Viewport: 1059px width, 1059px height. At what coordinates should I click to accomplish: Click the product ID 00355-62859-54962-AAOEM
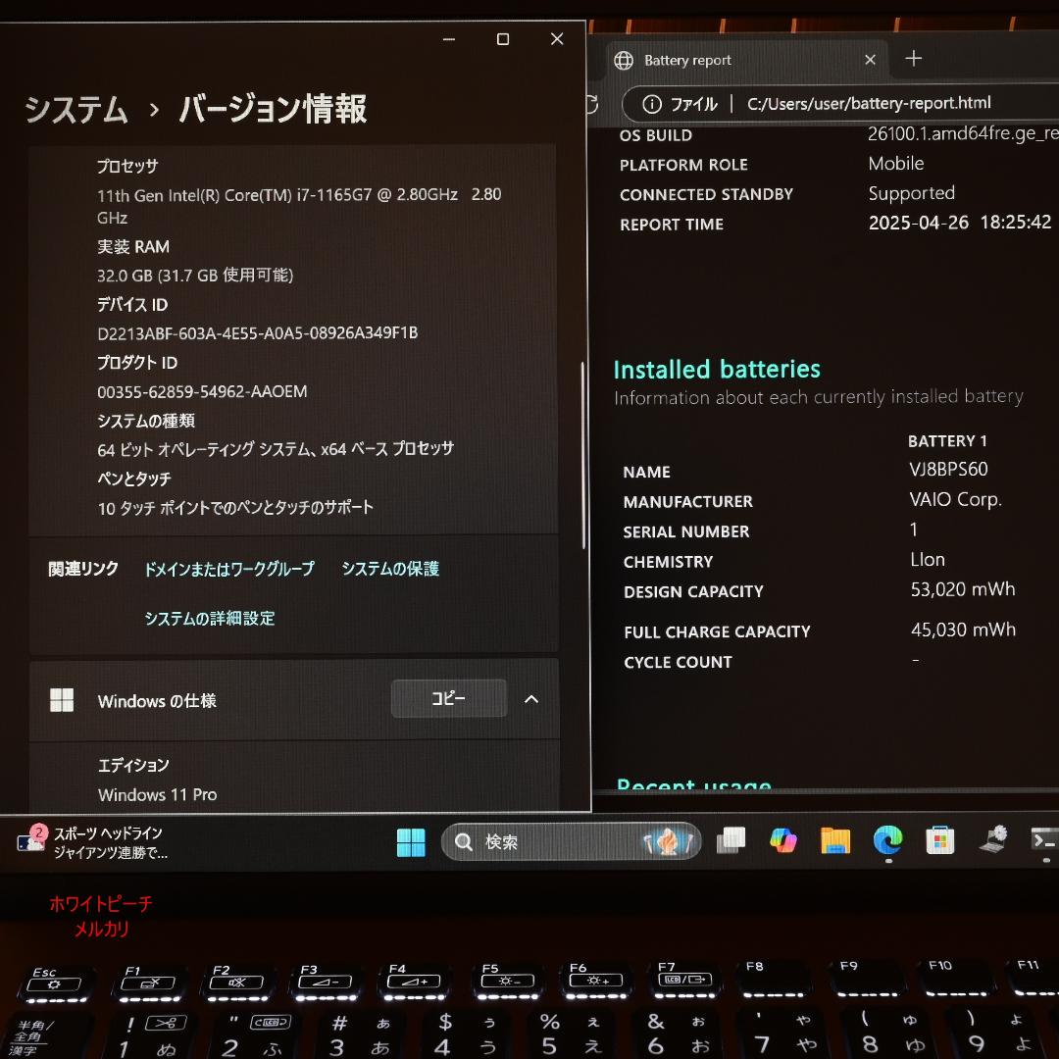click(x=202, y=391)
